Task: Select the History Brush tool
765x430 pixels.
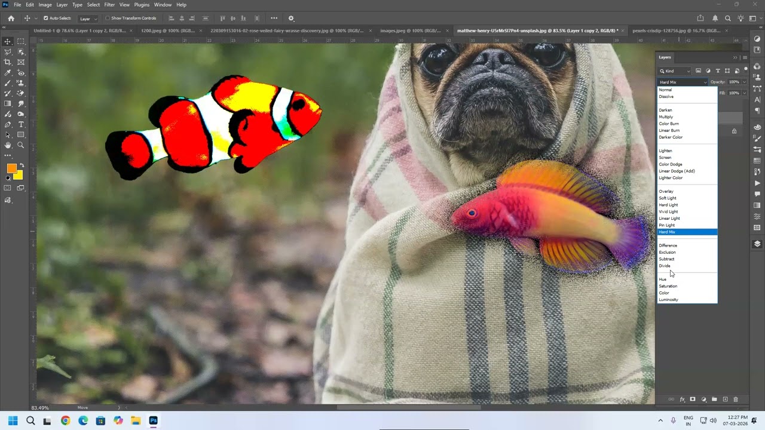Action: (8, 93)
